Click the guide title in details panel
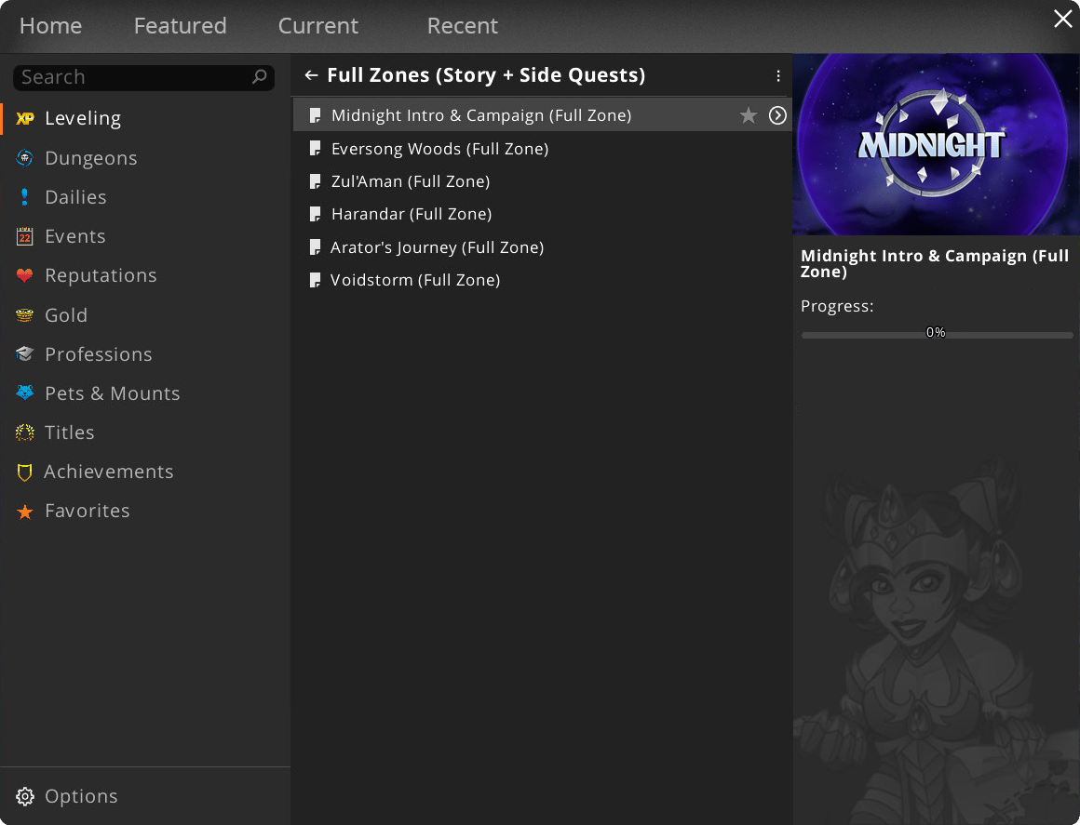Image resolution: width=1080 pixels, height=825 pixels. (935, 263)
